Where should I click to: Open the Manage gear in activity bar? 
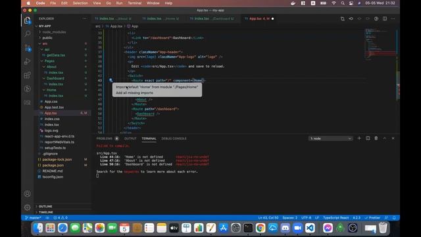point(28,207)
